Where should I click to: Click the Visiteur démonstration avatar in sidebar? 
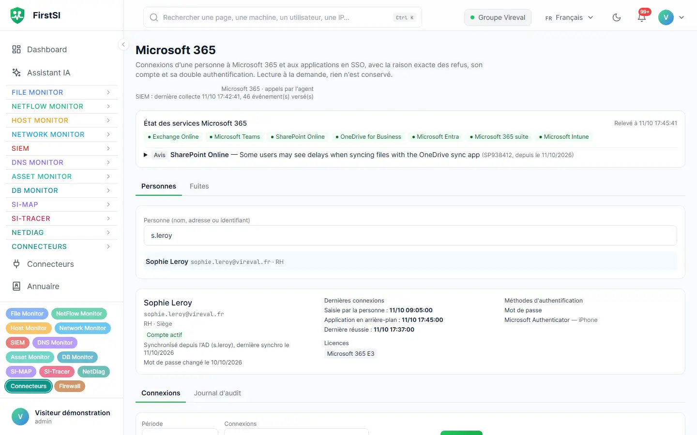coord(20,417)
